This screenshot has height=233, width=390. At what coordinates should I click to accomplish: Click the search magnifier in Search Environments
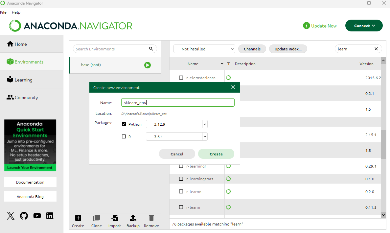click(151, 49)
